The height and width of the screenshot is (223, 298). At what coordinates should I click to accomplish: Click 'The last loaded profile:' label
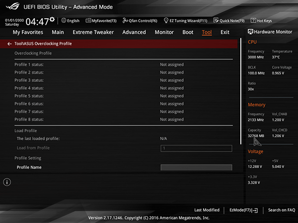click(x=38, y=139)
